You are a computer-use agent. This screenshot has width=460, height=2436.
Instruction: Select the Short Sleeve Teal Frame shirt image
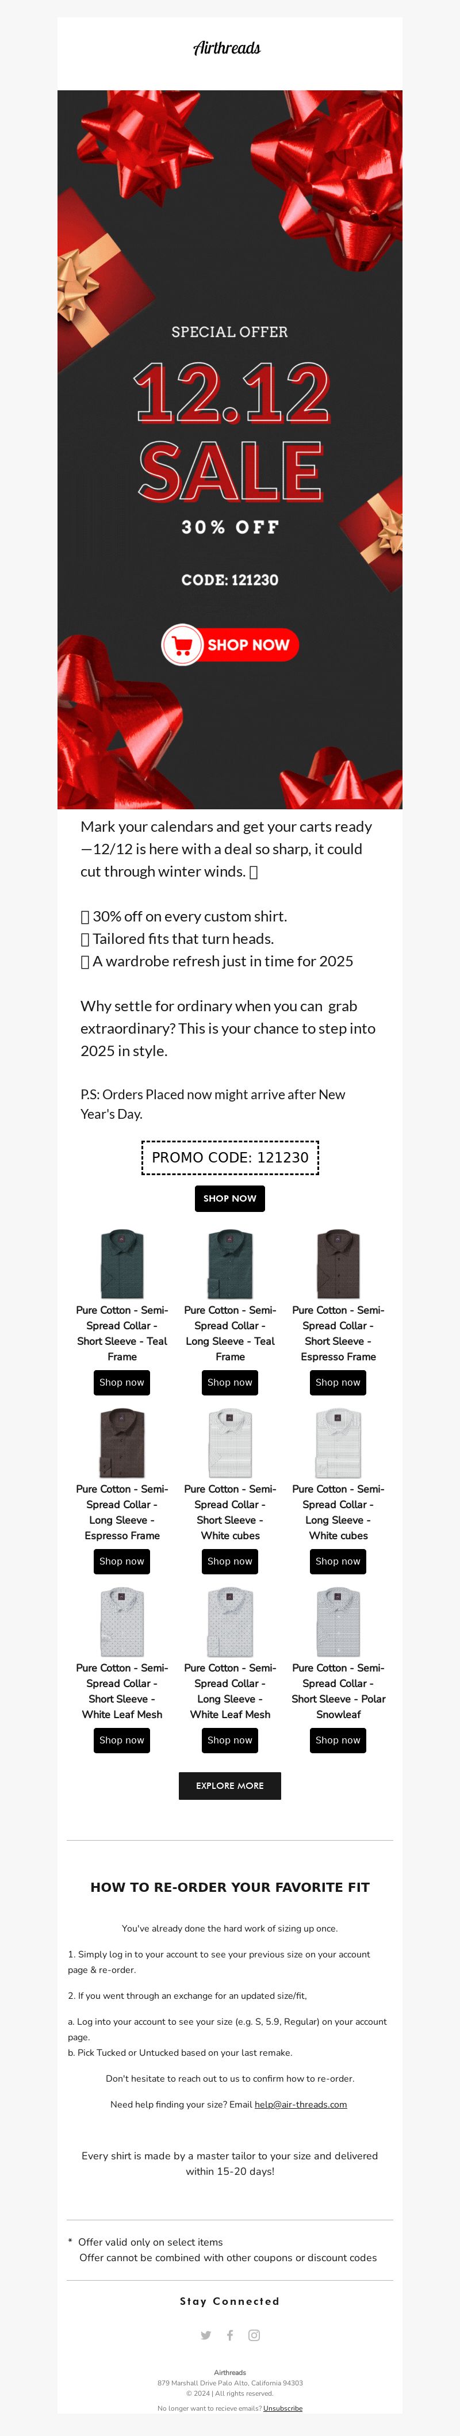click(x=122, y=1263)
